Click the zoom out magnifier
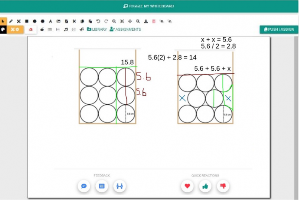 click(138, 21)
